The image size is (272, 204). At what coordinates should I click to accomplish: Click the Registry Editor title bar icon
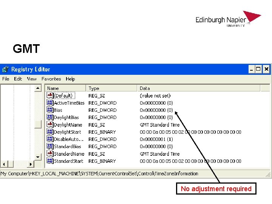tap(5, 69)
